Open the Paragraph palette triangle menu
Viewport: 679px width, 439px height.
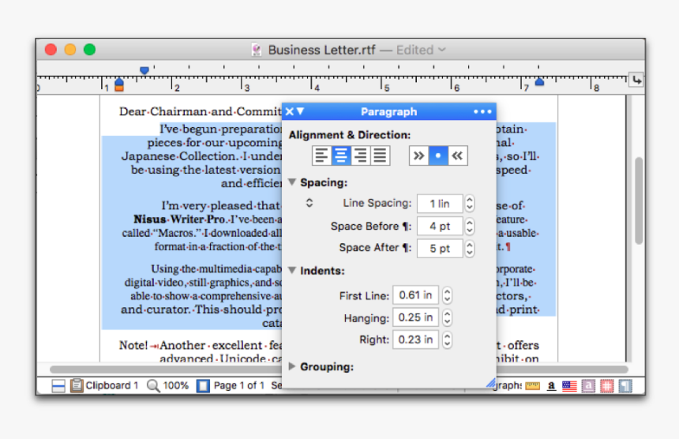coord(301,111)
